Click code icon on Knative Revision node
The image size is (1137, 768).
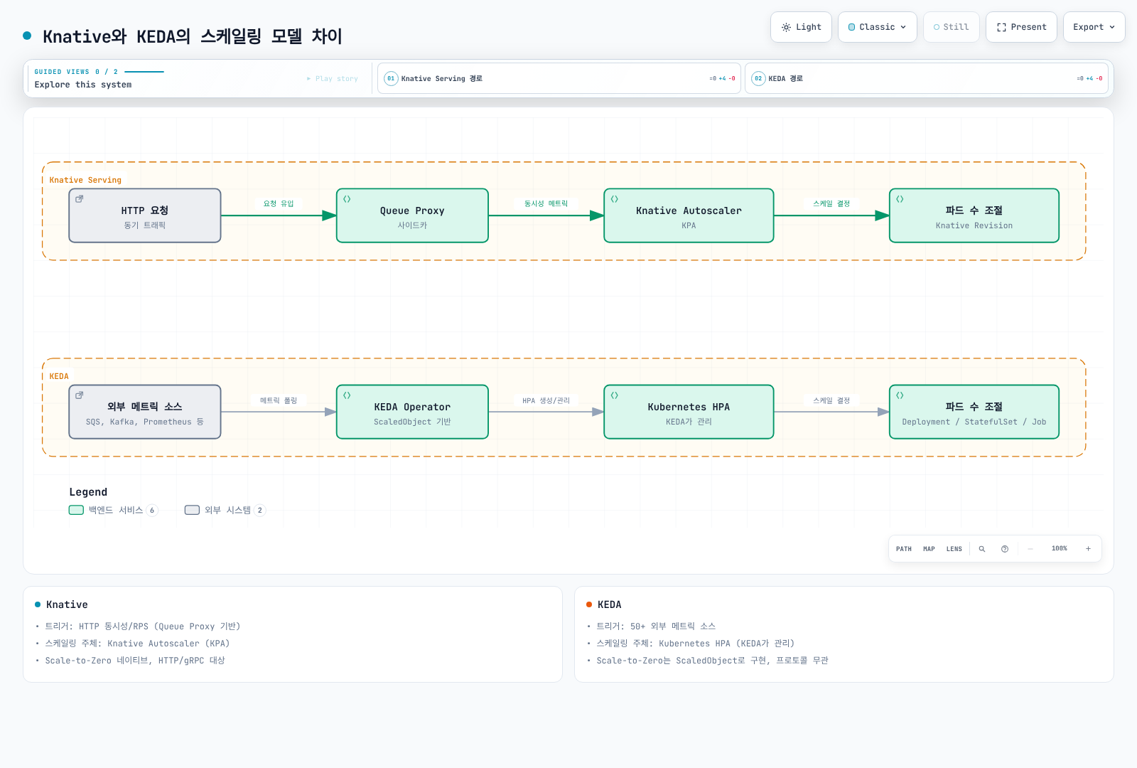coord(900,199)
